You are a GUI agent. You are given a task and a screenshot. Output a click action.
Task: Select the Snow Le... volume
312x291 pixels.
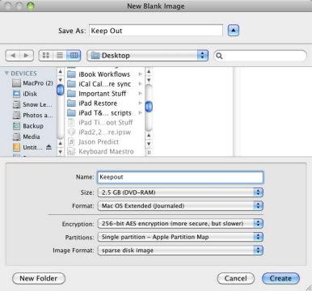32,104
